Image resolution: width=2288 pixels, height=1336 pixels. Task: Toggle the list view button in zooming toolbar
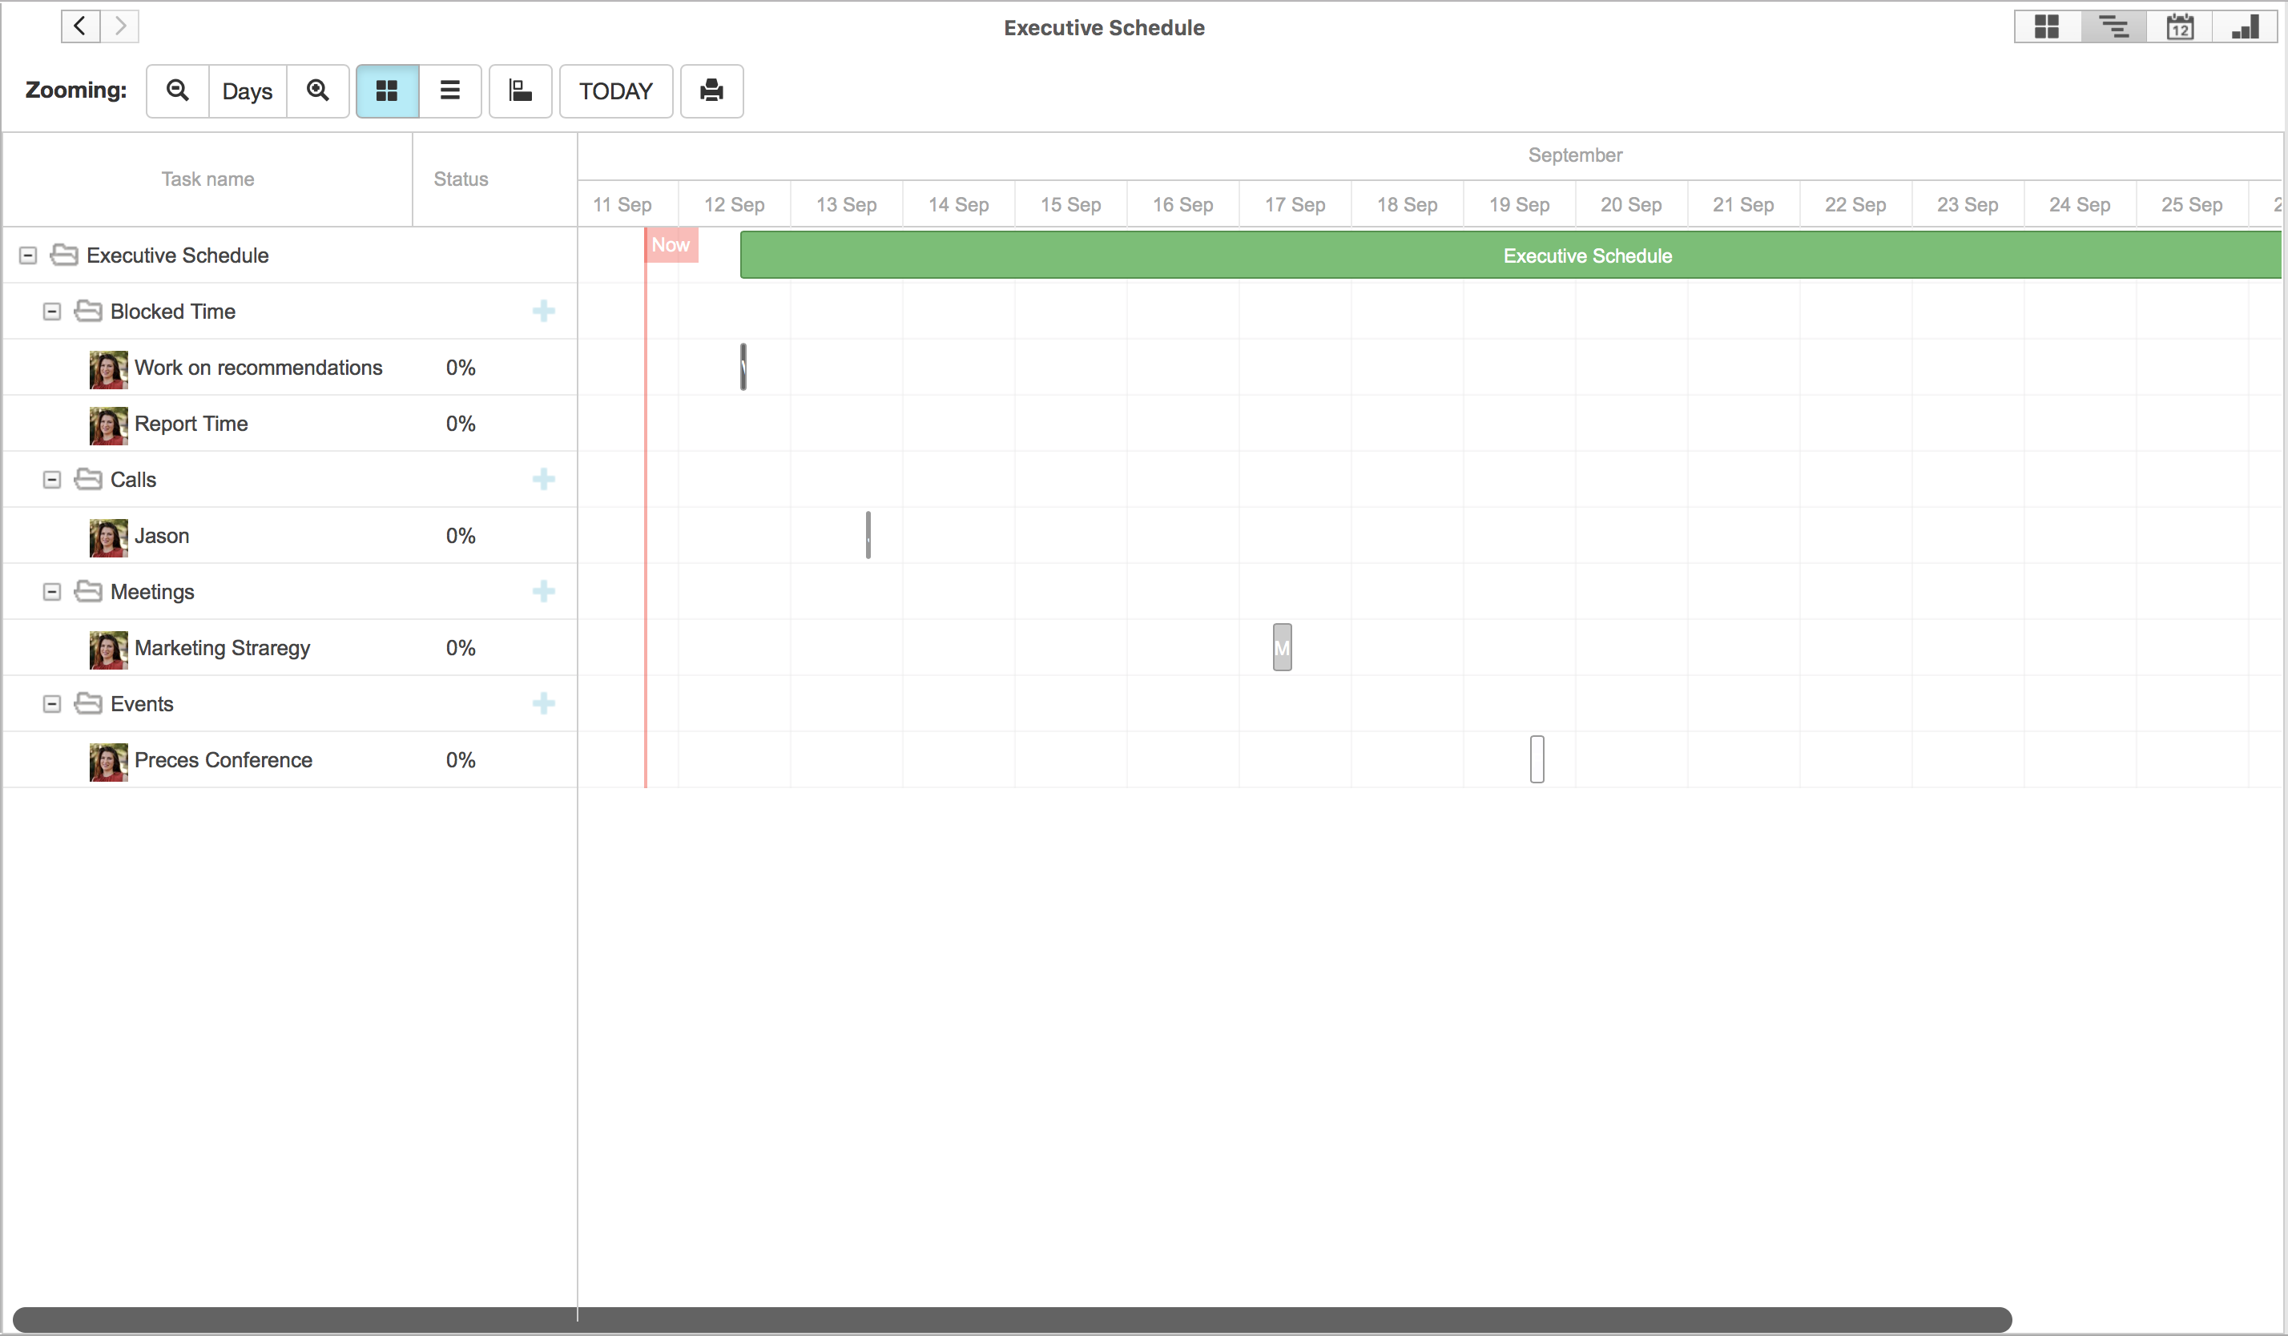450,91
